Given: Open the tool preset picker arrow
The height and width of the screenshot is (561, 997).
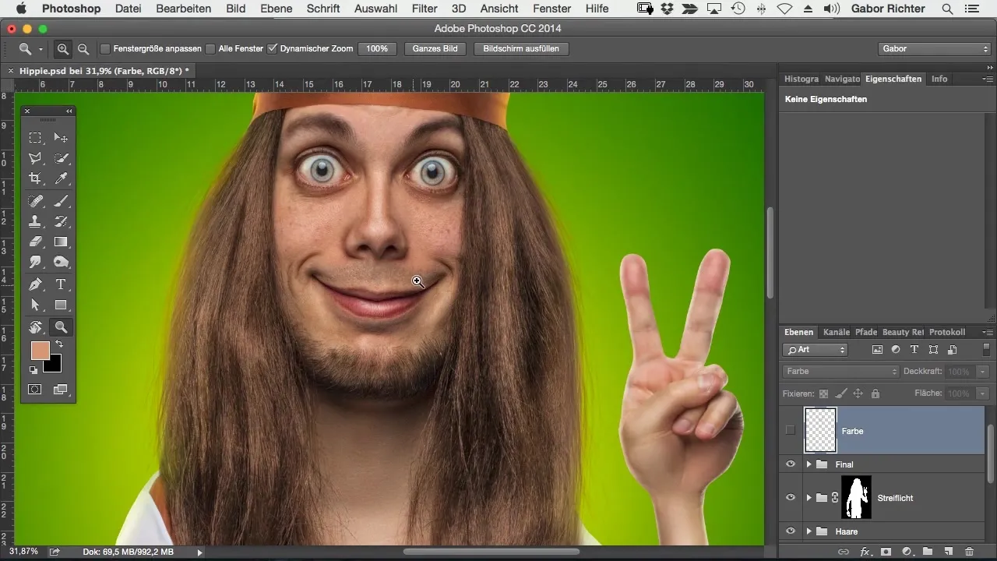Looking at the screenshot, I should click(41, 49).
